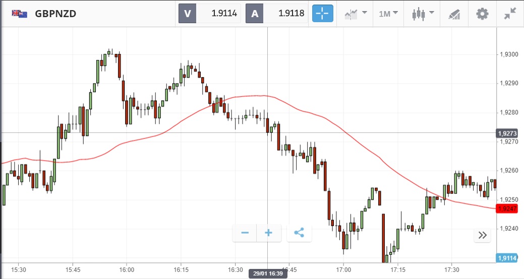
Task: Select the GBPNZD instrument name
Action: (55, 14)
